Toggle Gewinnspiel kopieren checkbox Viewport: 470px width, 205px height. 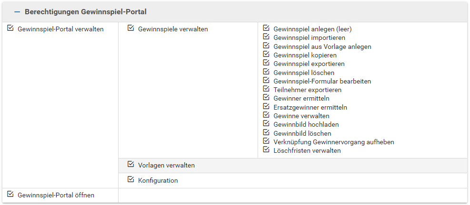click(x=266, y=55)
